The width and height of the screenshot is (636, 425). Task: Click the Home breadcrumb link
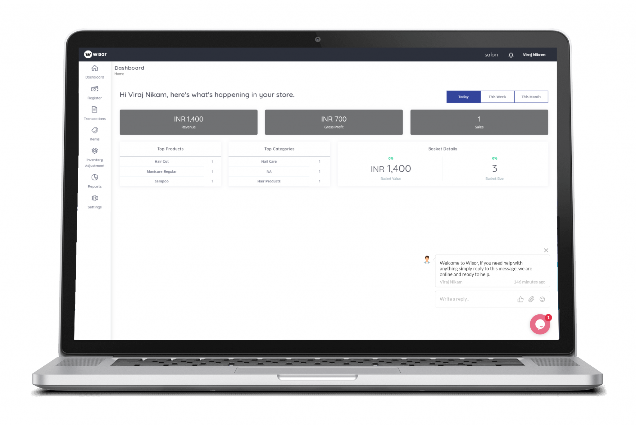[x=119, y=74]
